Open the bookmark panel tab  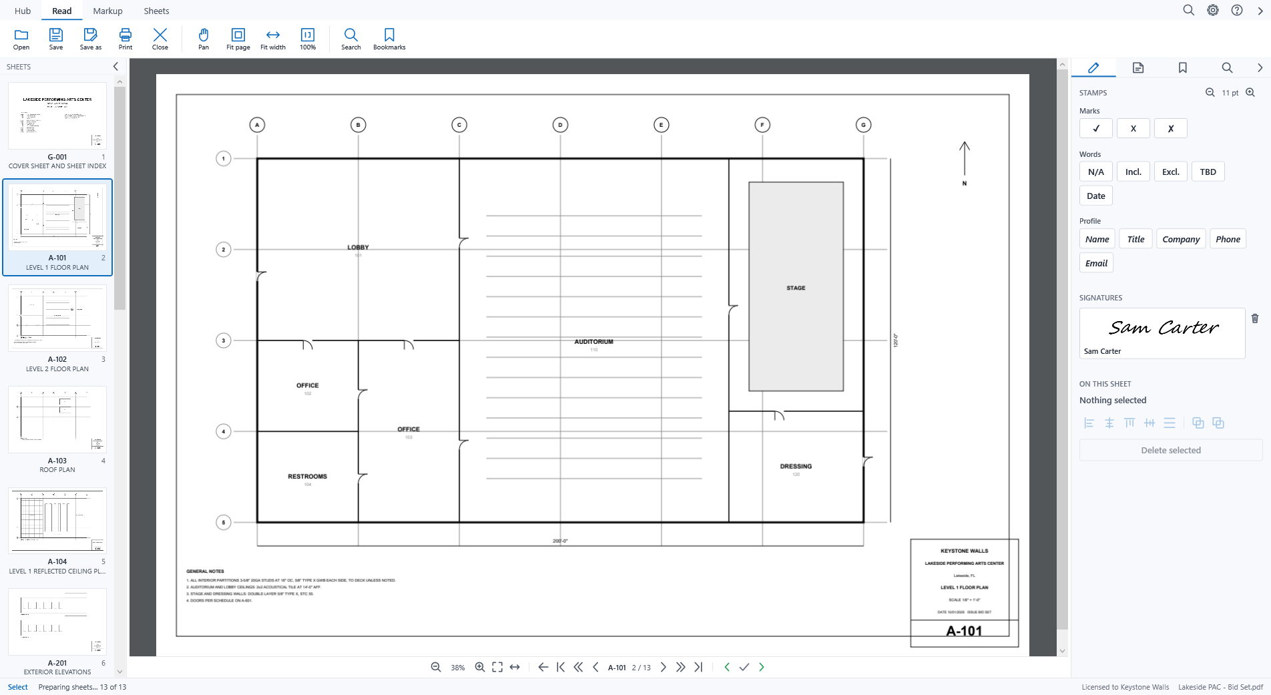pos(1183,67)
